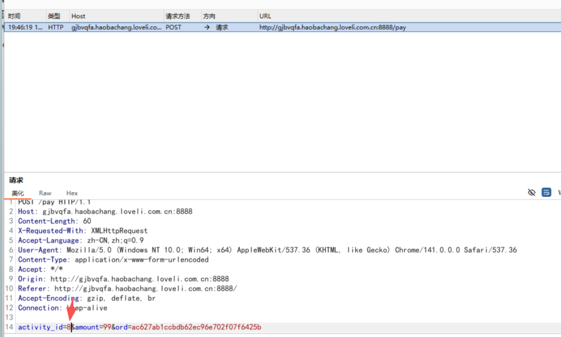Click the request direction arrow icon in row
This screenshot has height=337, width=561.
click(x=207, y=27)
